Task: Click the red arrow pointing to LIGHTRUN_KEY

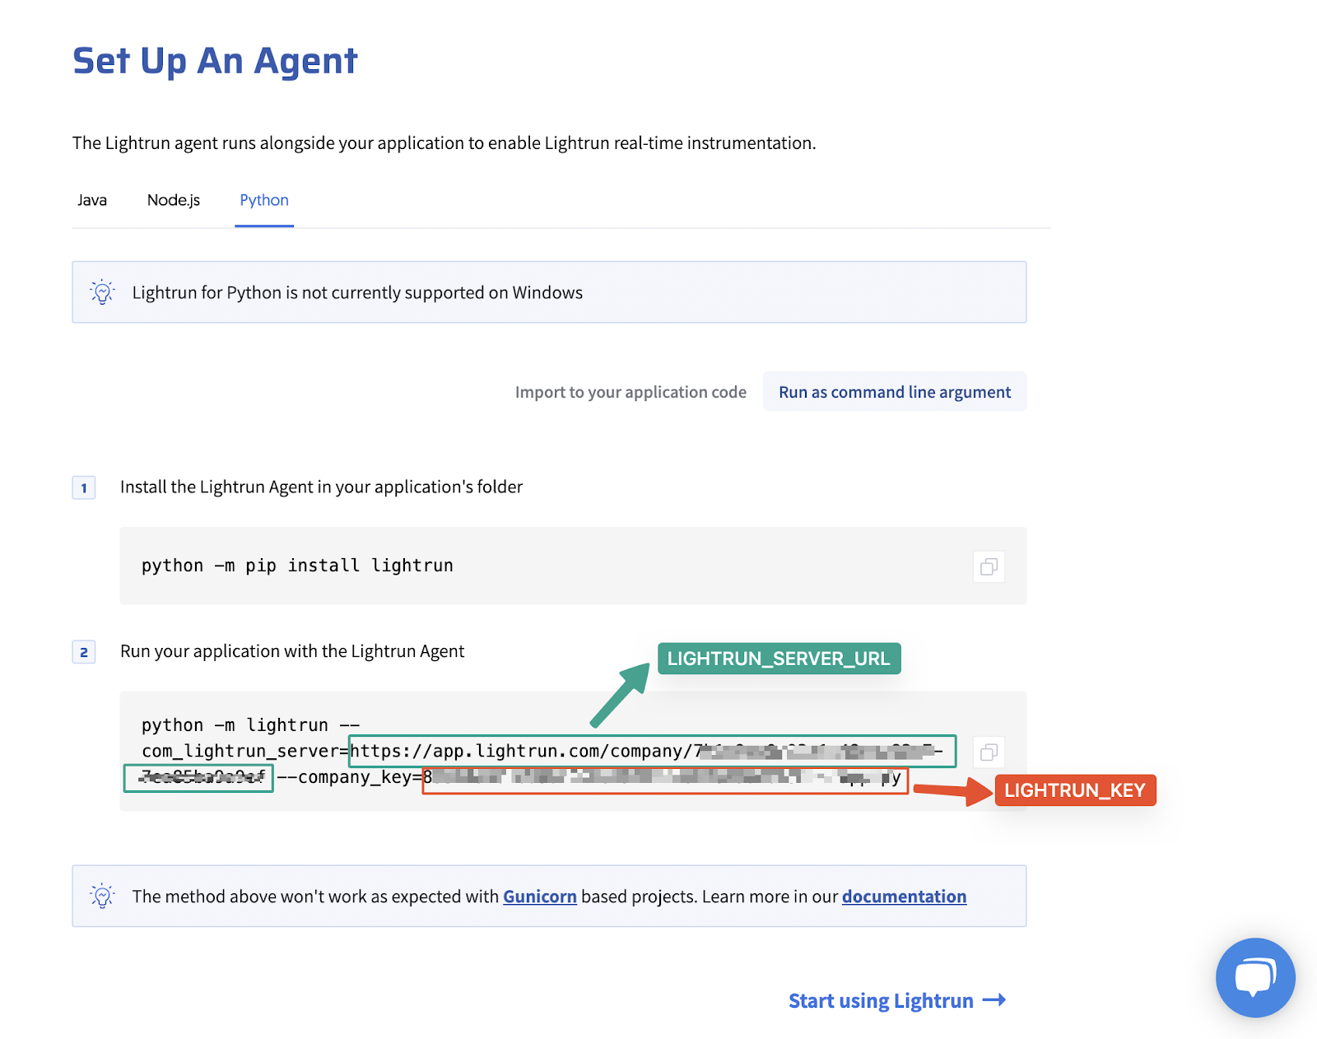Action: point(952,791)
